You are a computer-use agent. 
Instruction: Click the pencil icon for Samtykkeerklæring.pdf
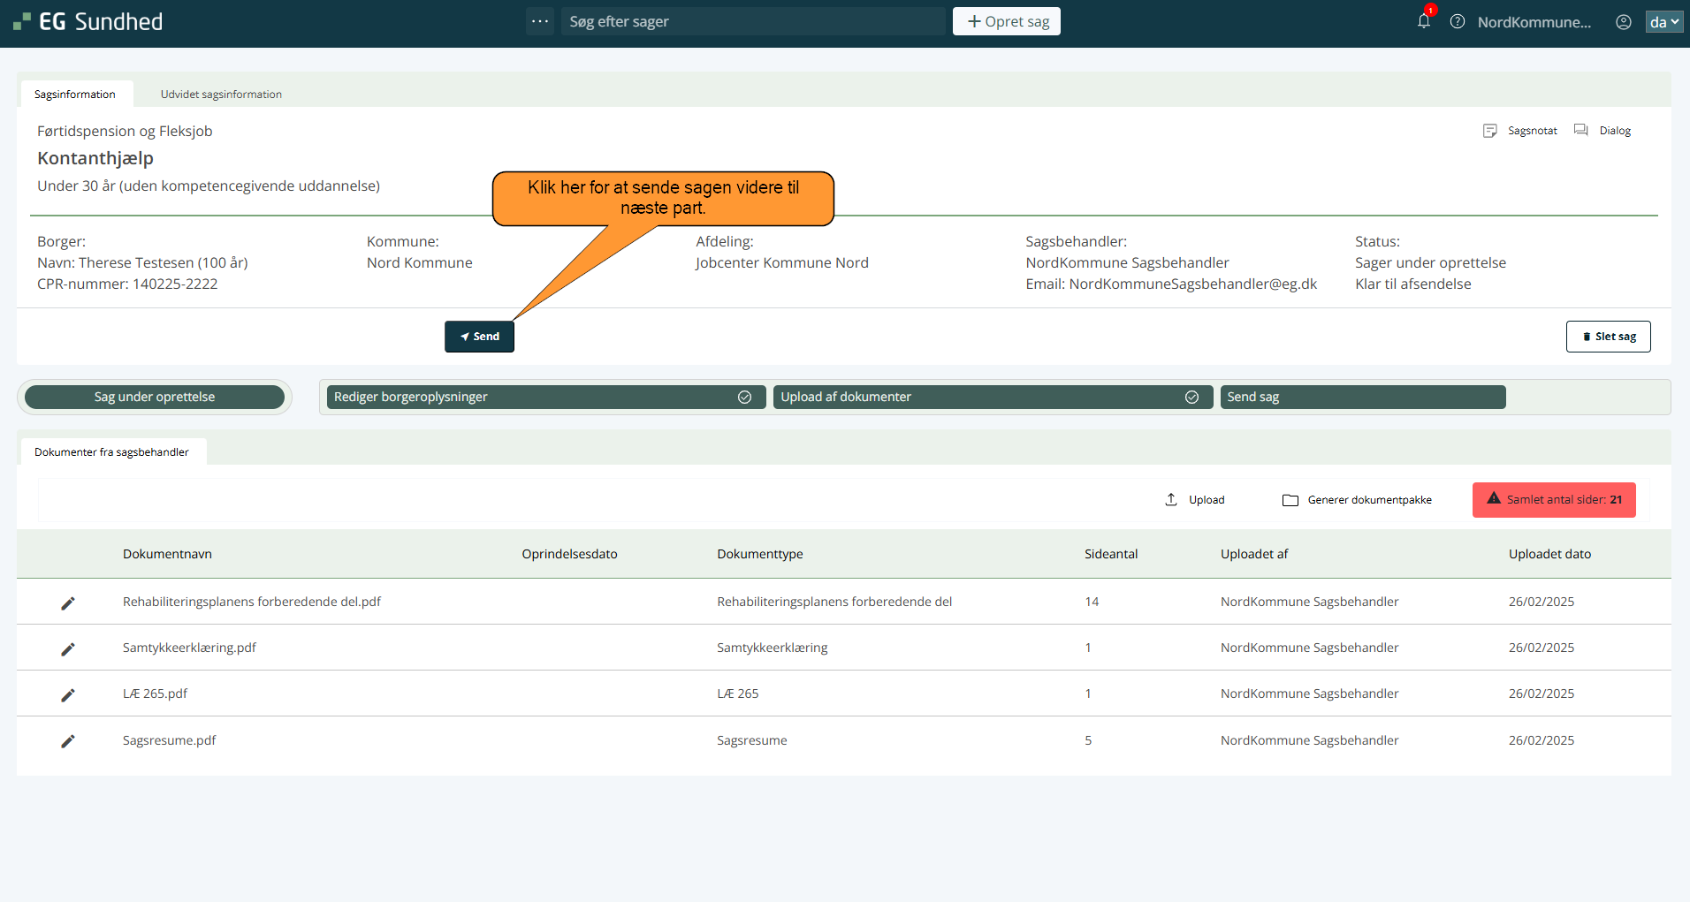point(68,648)
